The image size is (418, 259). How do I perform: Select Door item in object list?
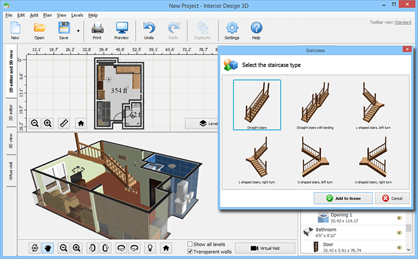[x=353, y=247]
